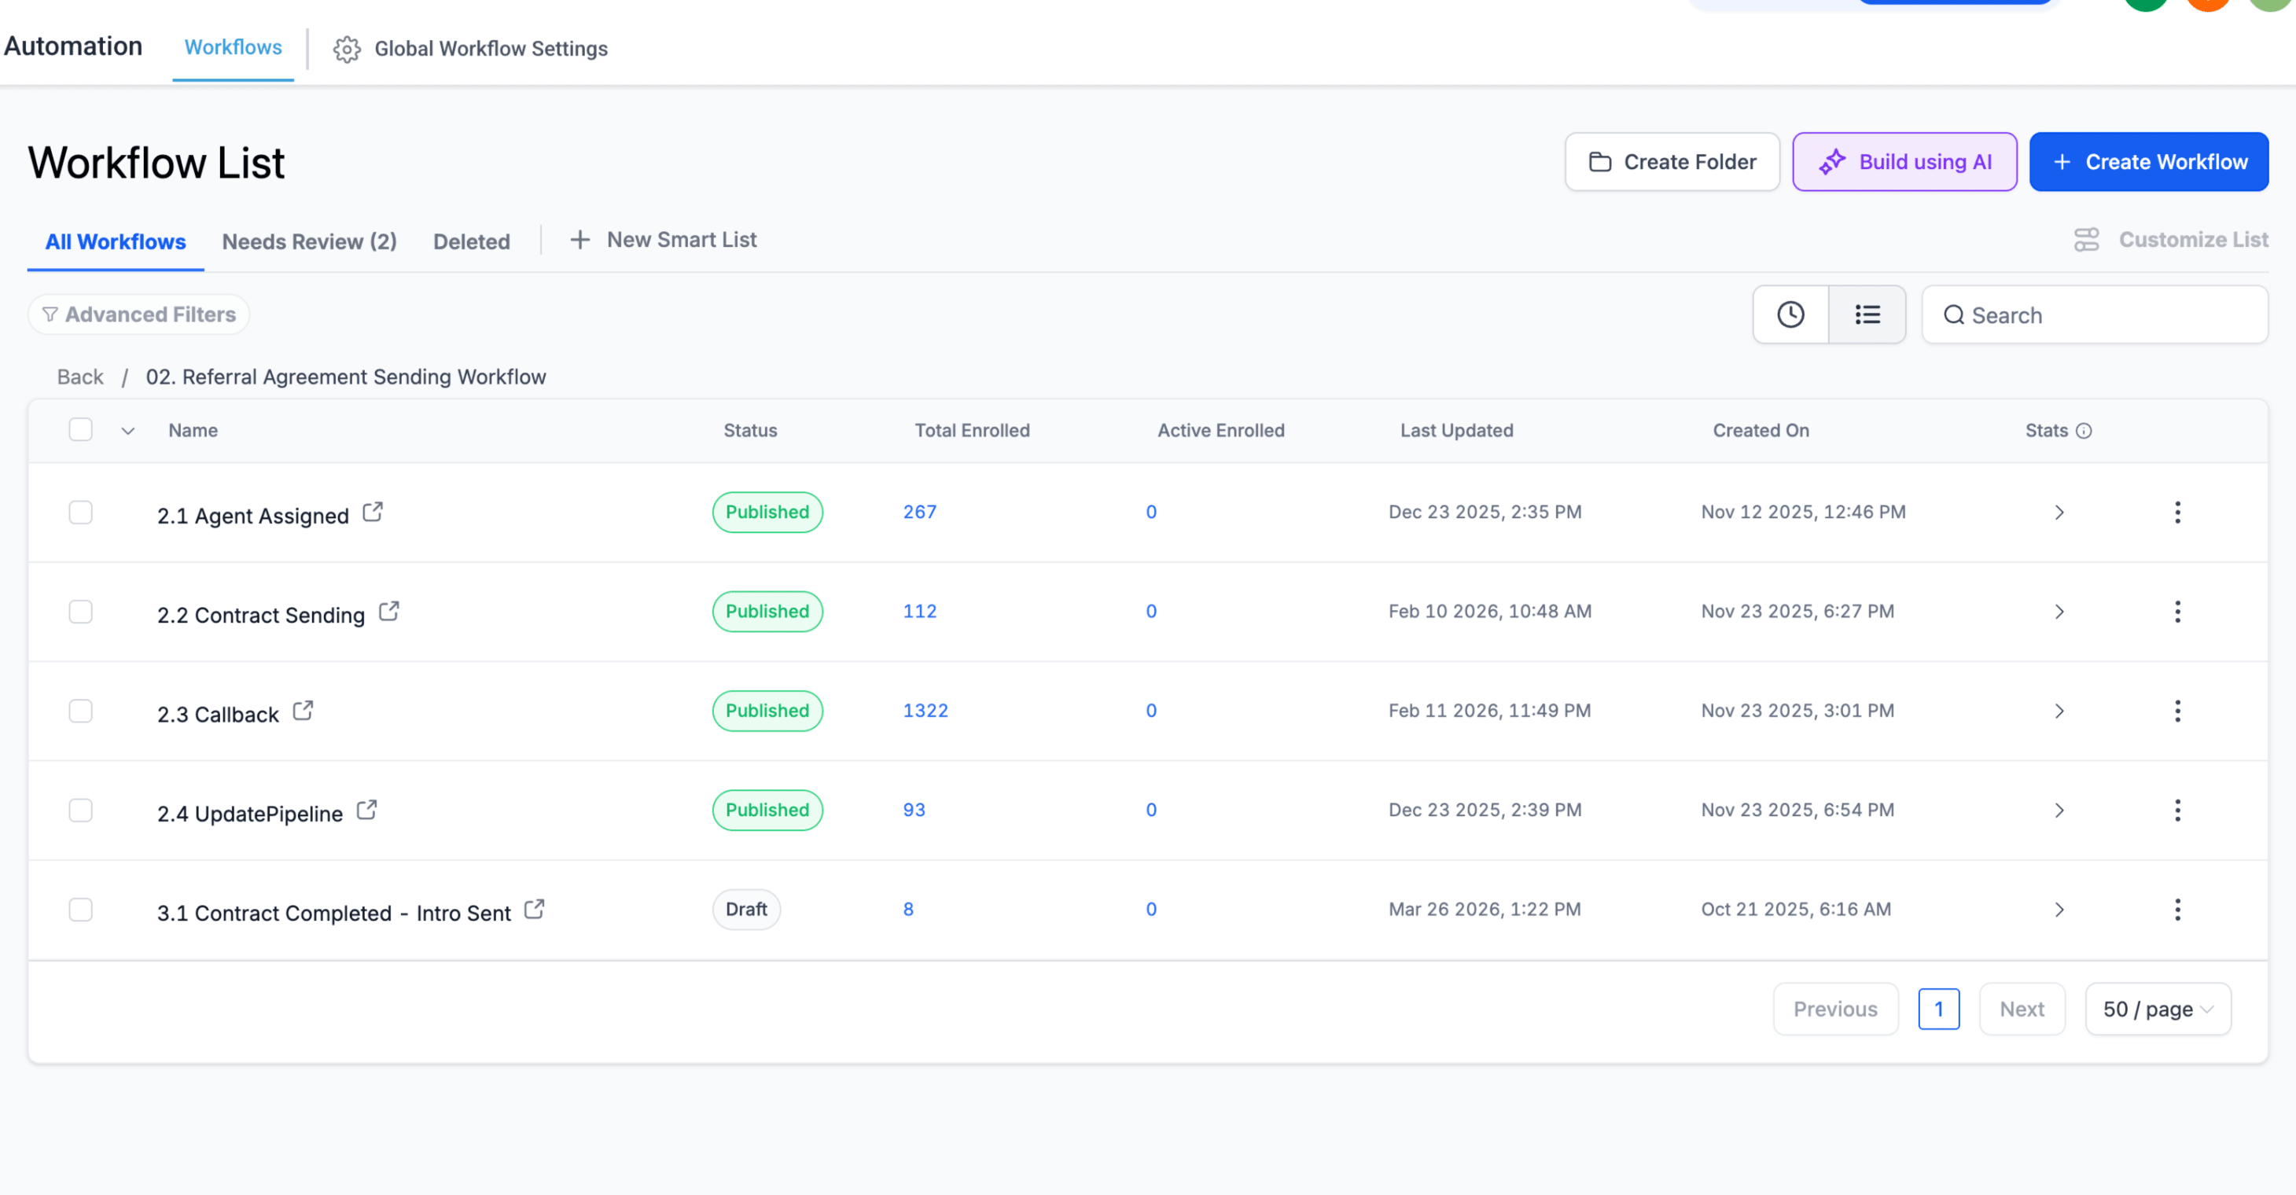Open 2.3 Callback external link icon

[x=303, y=711]
